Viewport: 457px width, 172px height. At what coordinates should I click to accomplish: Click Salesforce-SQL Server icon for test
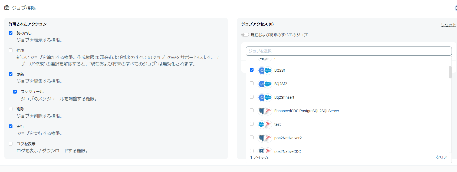[x=265, y=124]
